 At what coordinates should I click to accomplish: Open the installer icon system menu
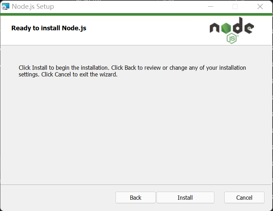[5, 6]
